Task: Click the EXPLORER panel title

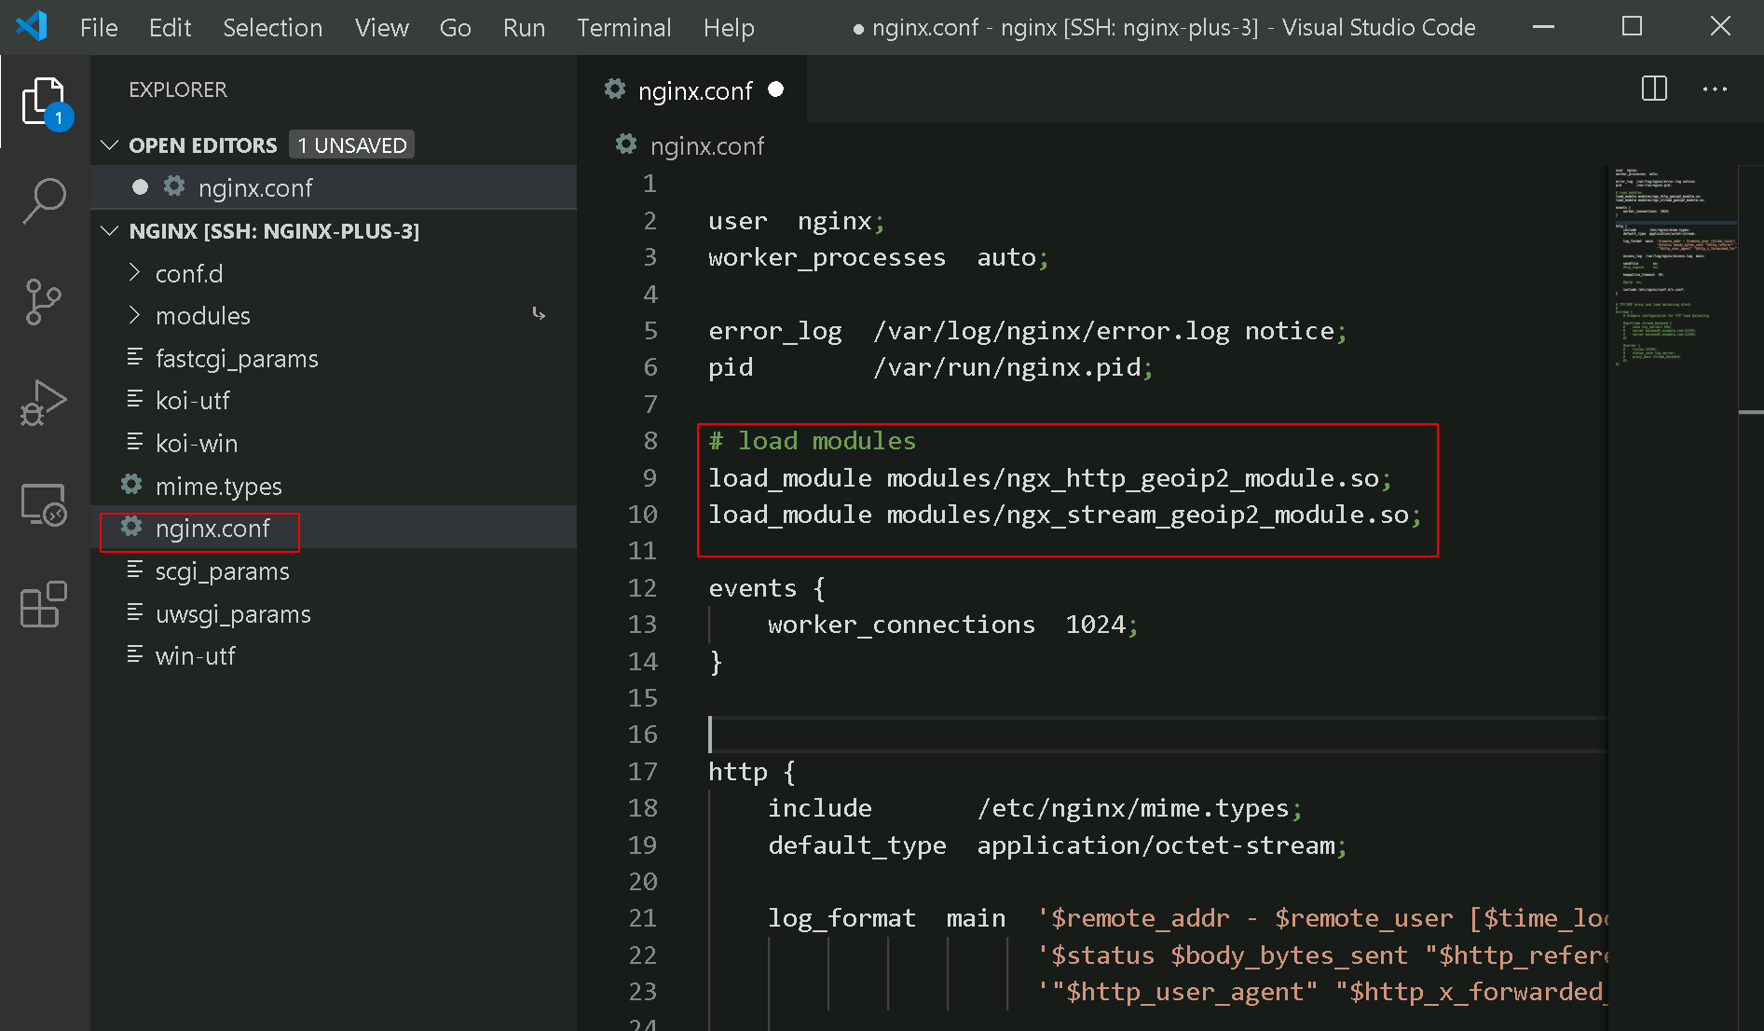Action: pos(177,89)
